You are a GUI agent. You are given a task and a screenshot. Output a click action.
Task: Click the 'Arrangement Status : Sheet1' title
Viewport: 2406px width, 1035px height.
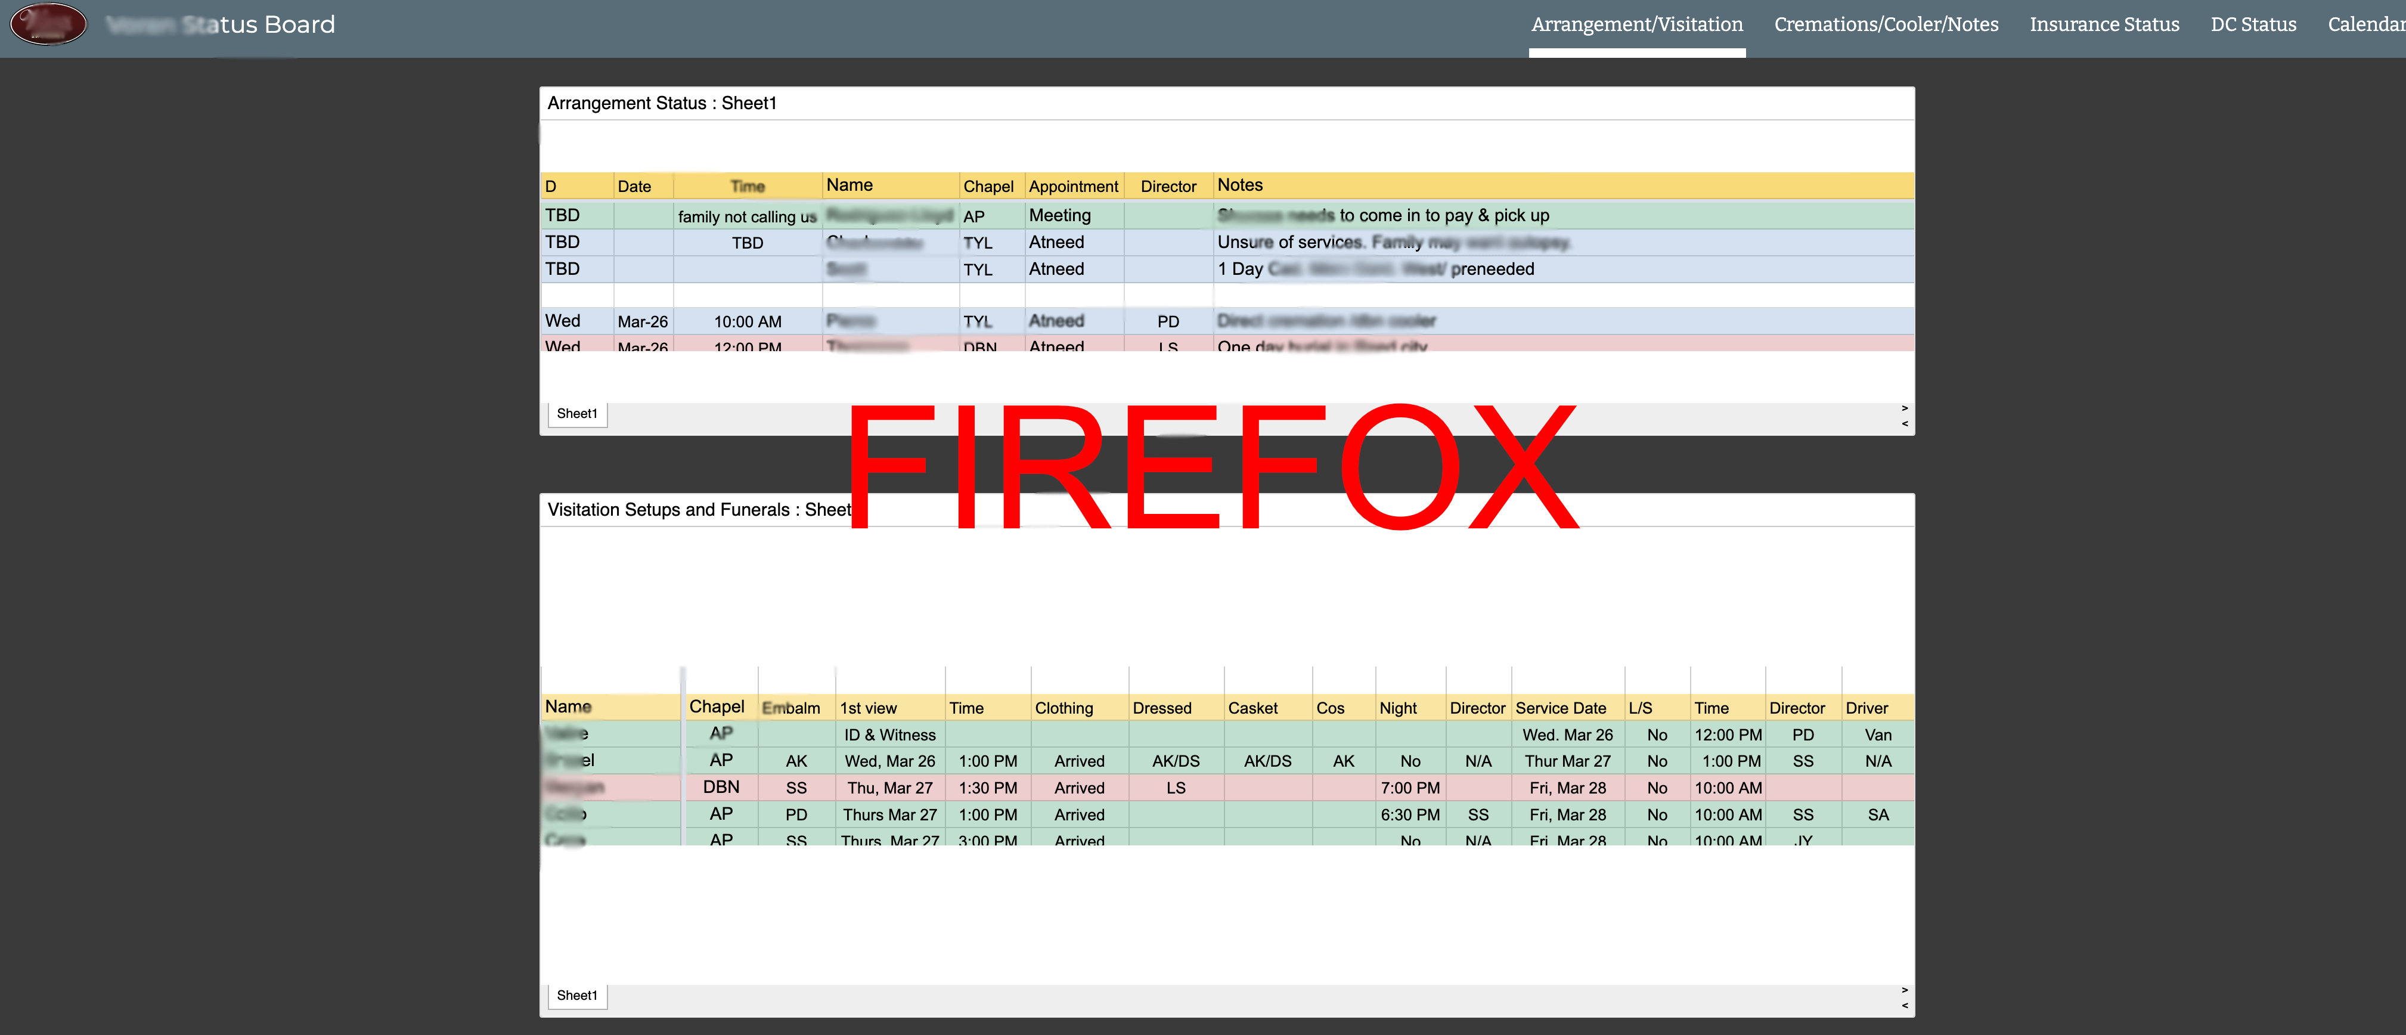click(661, 103)
